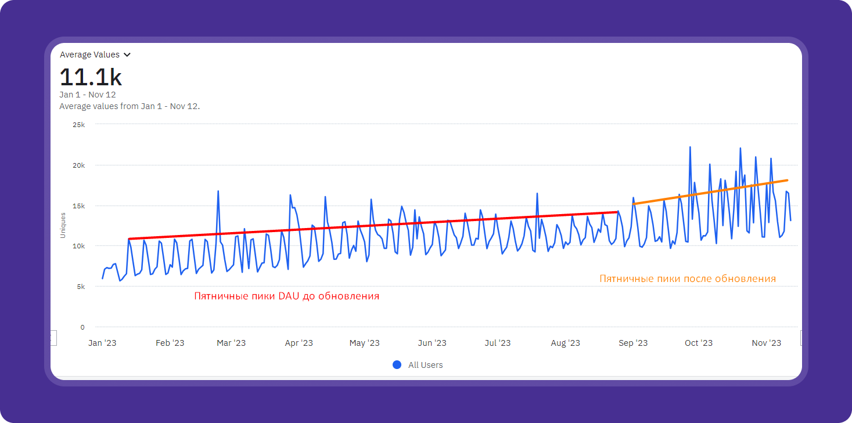The height and width of the screenshot is (423, 852).
Task: Click the Sep '23 x-axis label
Action: click(x=633, y=343)
